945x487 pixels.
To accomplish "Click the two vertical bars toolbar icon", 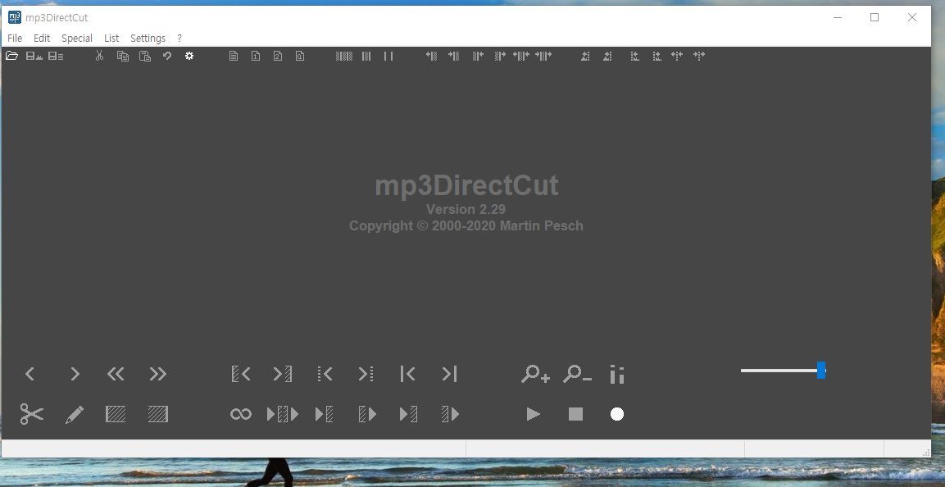I will [x=388, y=56].
